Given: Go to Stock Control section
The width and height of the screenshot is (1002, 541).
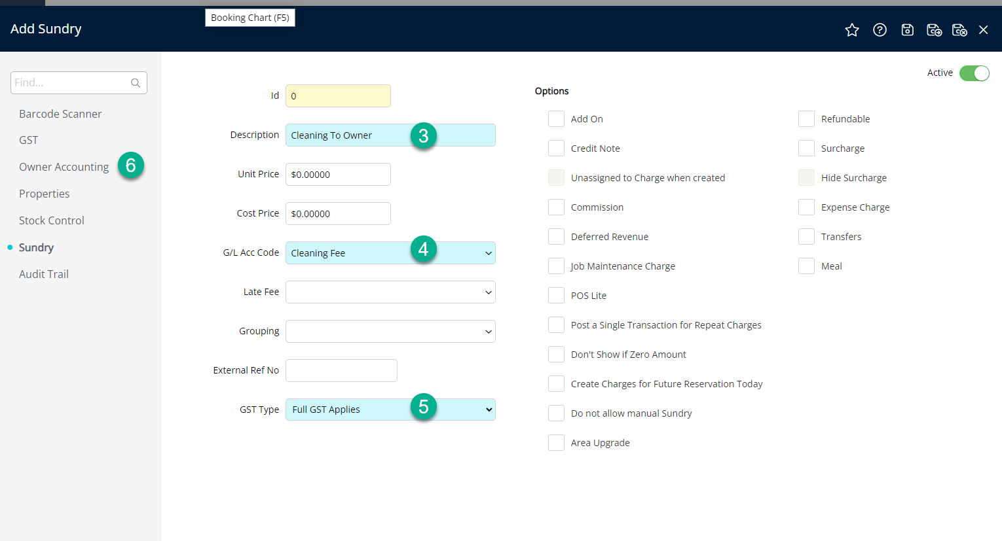Looking at the screenshot, I should click(52, 220).
